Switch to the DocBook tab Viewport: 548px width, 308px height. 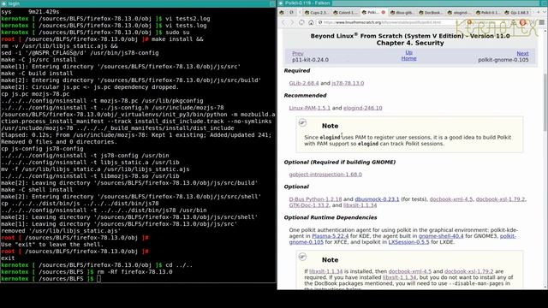431,13
